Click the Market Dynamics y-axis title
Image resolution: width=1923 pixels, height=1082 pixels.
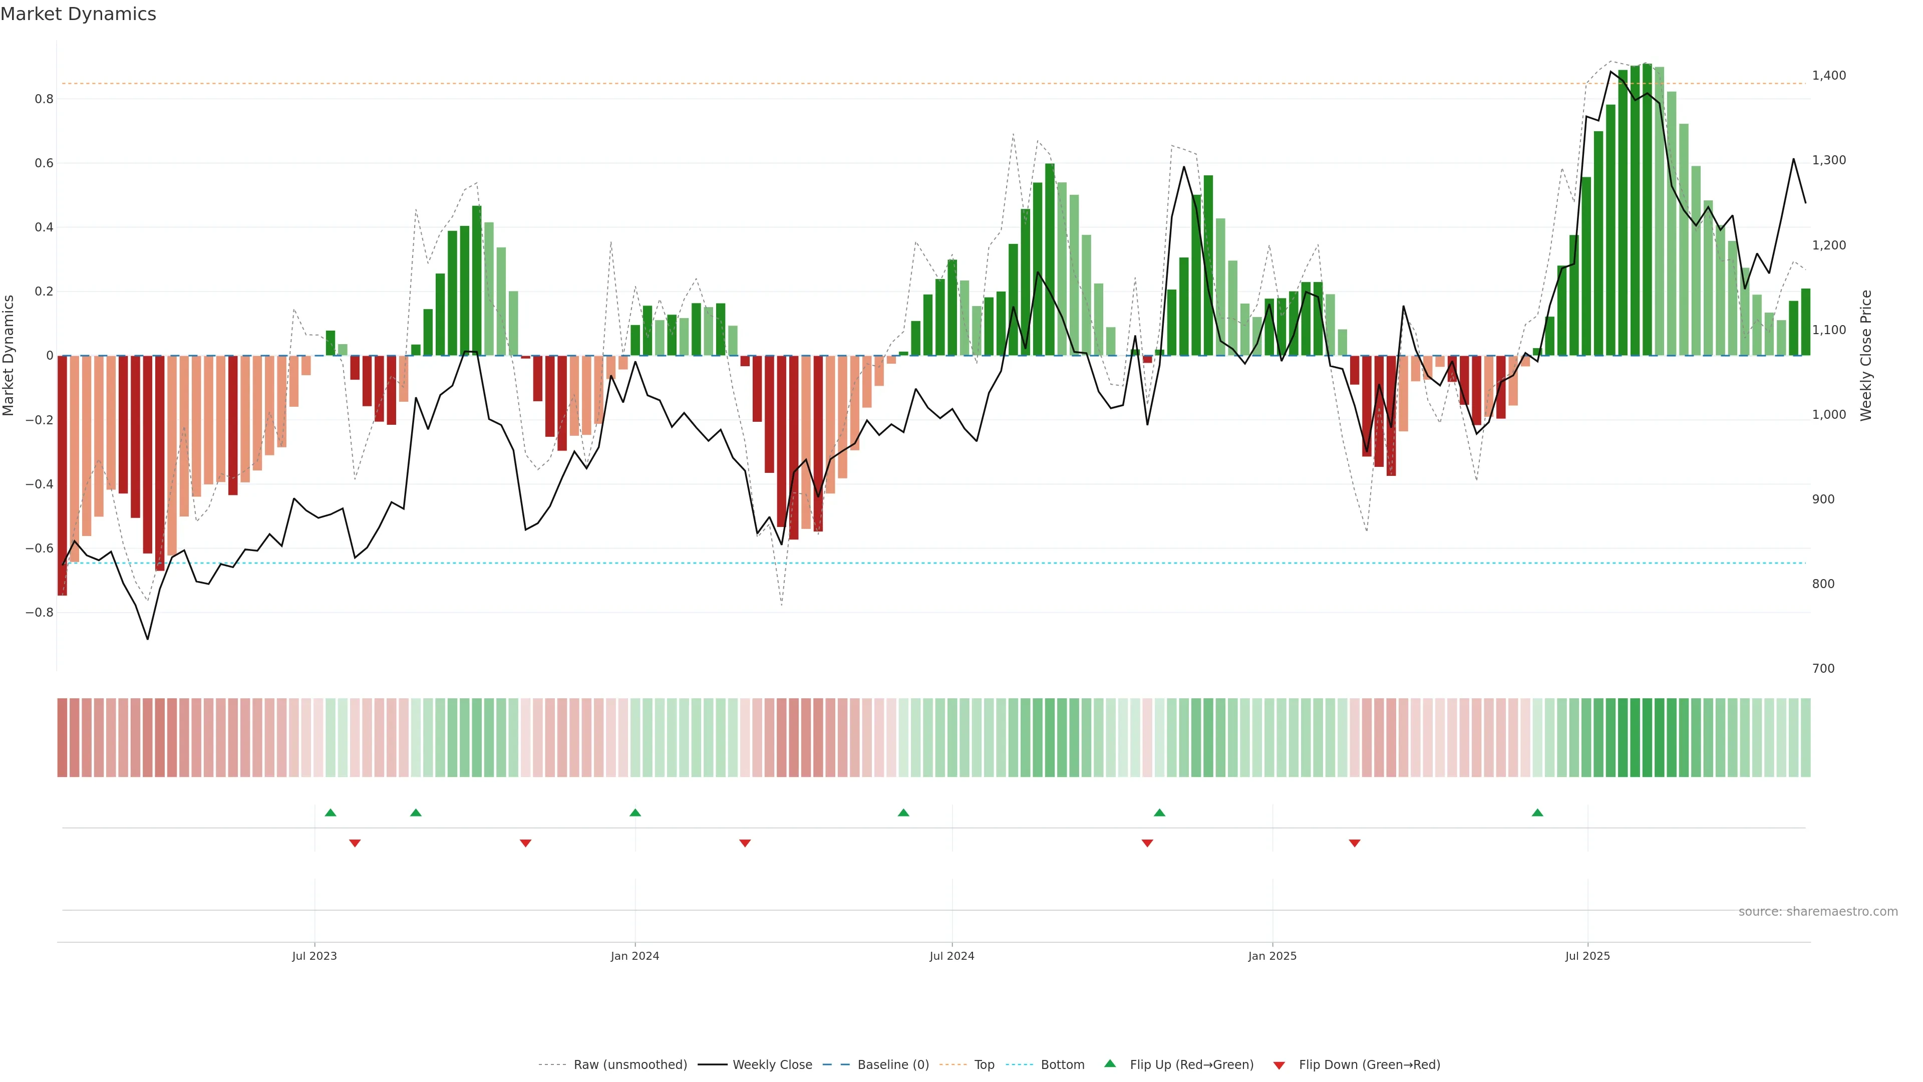[x=9, y=356]
